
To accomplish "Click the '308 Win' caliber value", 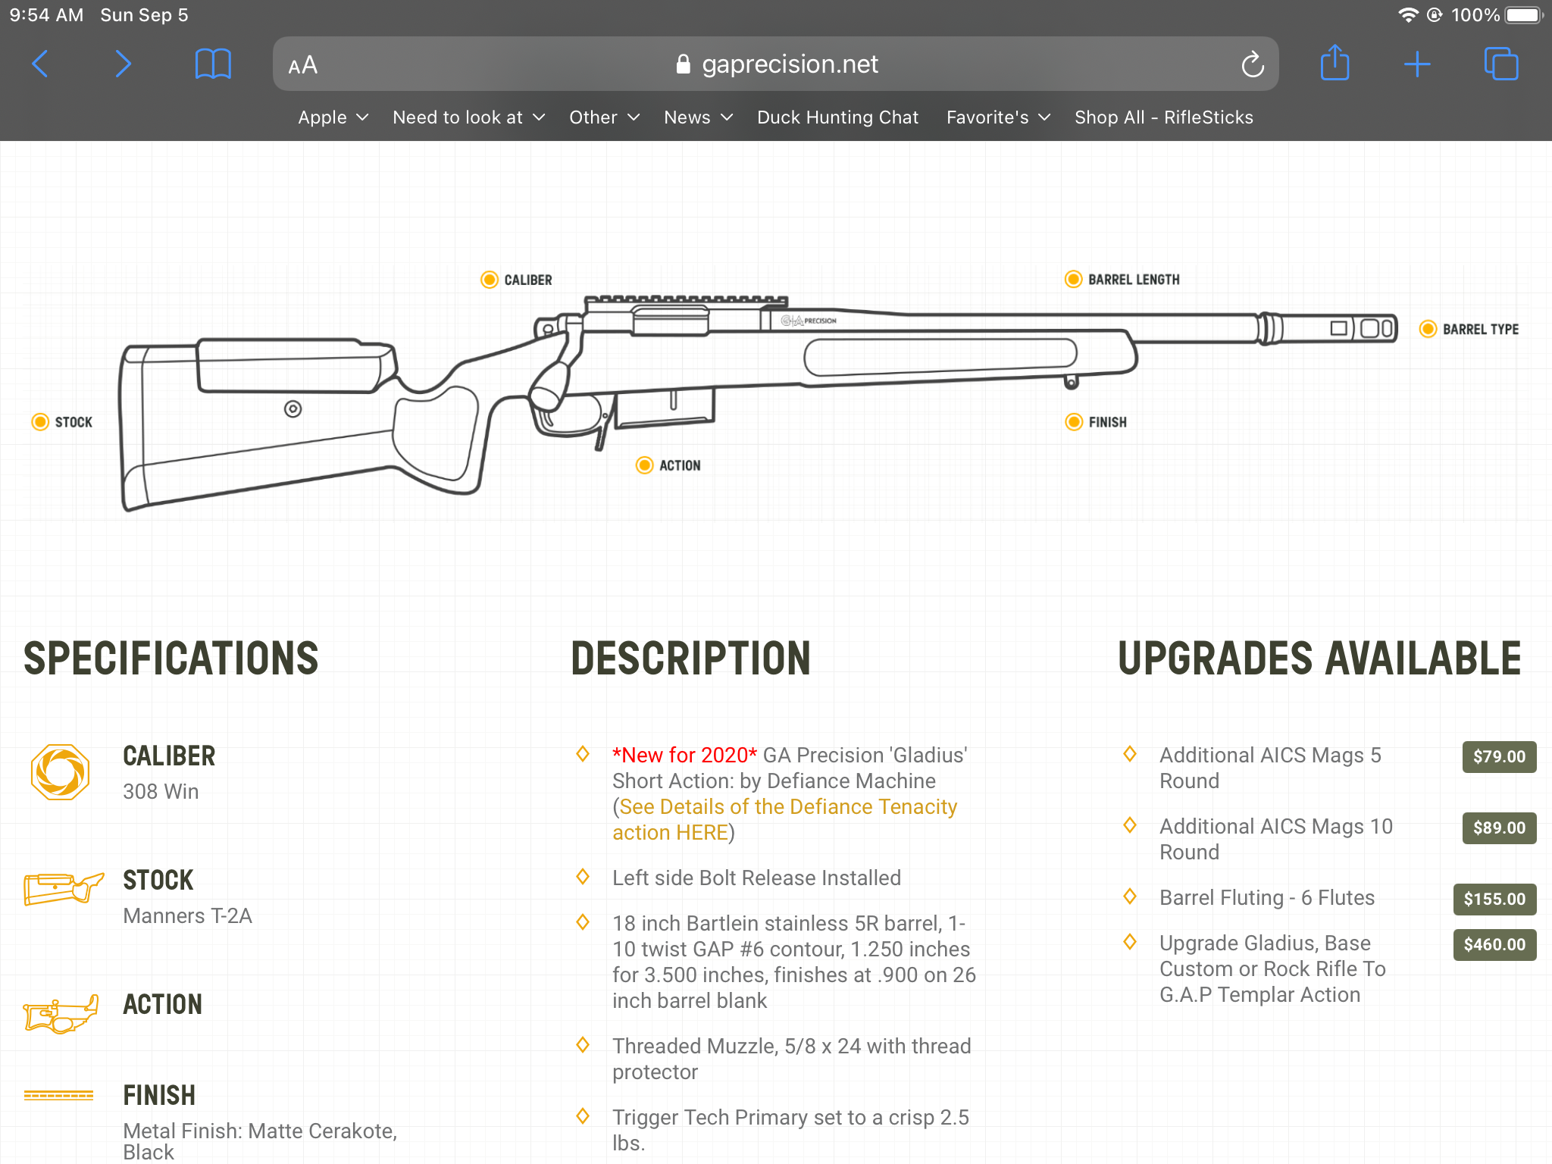I will tap(161, 791).
